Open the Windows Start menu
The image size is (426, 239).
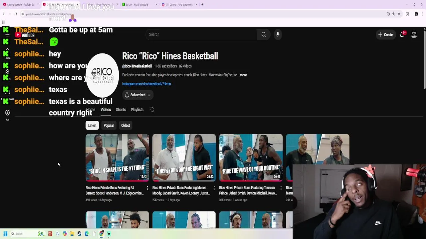click(5, 234)
